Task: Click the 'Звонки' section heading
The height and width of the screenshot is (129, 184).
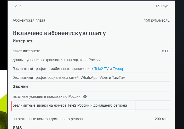Action: [20, 87]
